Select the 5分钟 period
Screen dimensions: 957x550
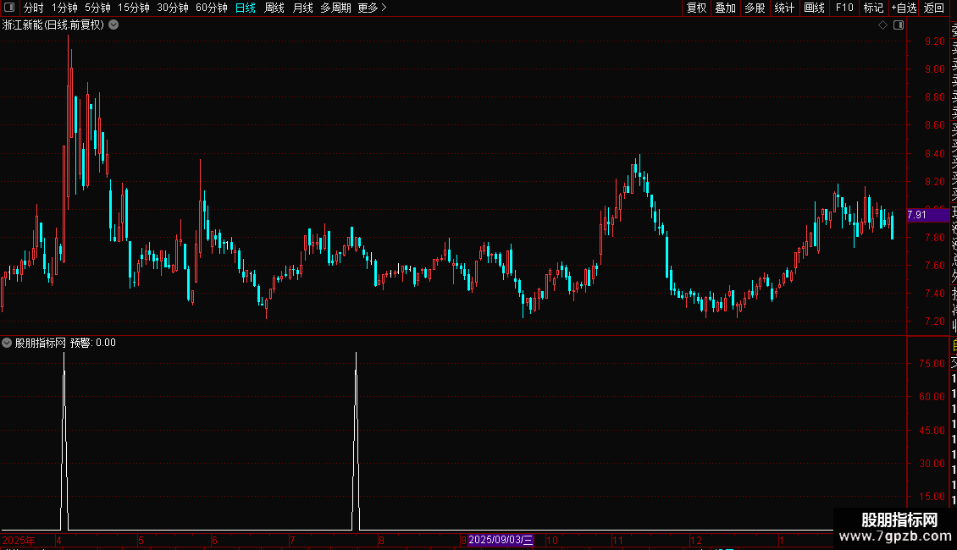point(97,8)
